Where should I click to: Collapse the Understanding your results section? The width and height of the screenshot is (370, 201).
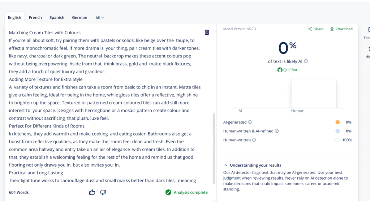tap(225, 165)
